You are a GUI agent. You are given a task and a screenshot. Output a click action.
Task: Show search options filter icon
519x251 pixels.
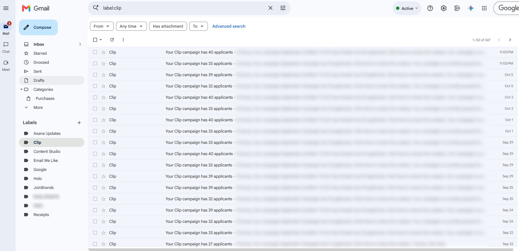tap(283, 8)
